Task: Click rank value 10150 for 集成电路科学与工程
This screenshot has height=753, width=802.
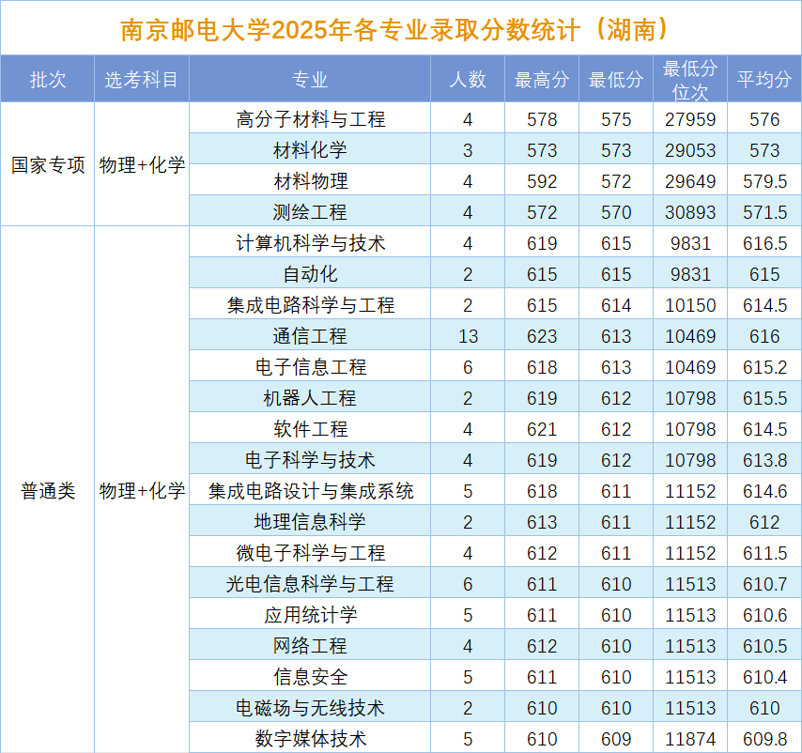Action: (690, 305)
